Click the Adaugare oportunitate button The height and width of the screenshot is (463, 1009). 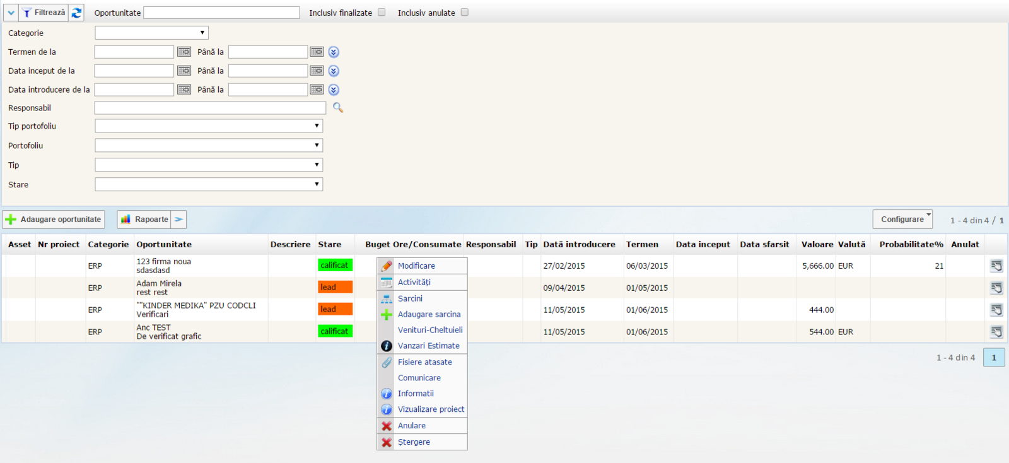point(54,220)
